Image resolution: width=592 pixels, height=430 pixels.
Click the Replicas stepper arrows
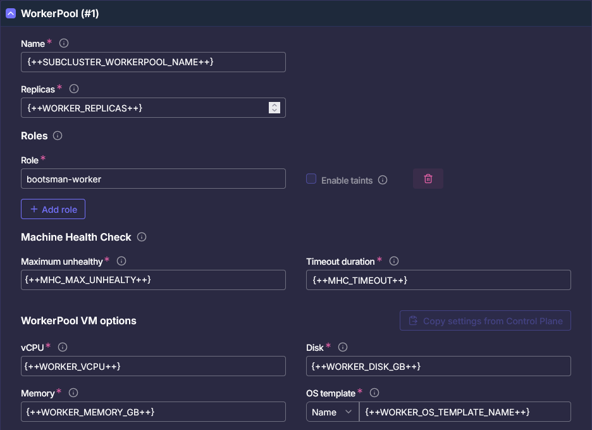(x=274, y=108)
